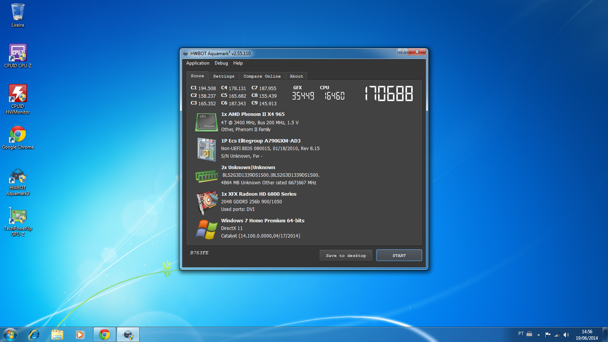Launch Internet Explorer from the taskbar
The image size is (608, 342).
pyautogui.click(x=34, y=335)
